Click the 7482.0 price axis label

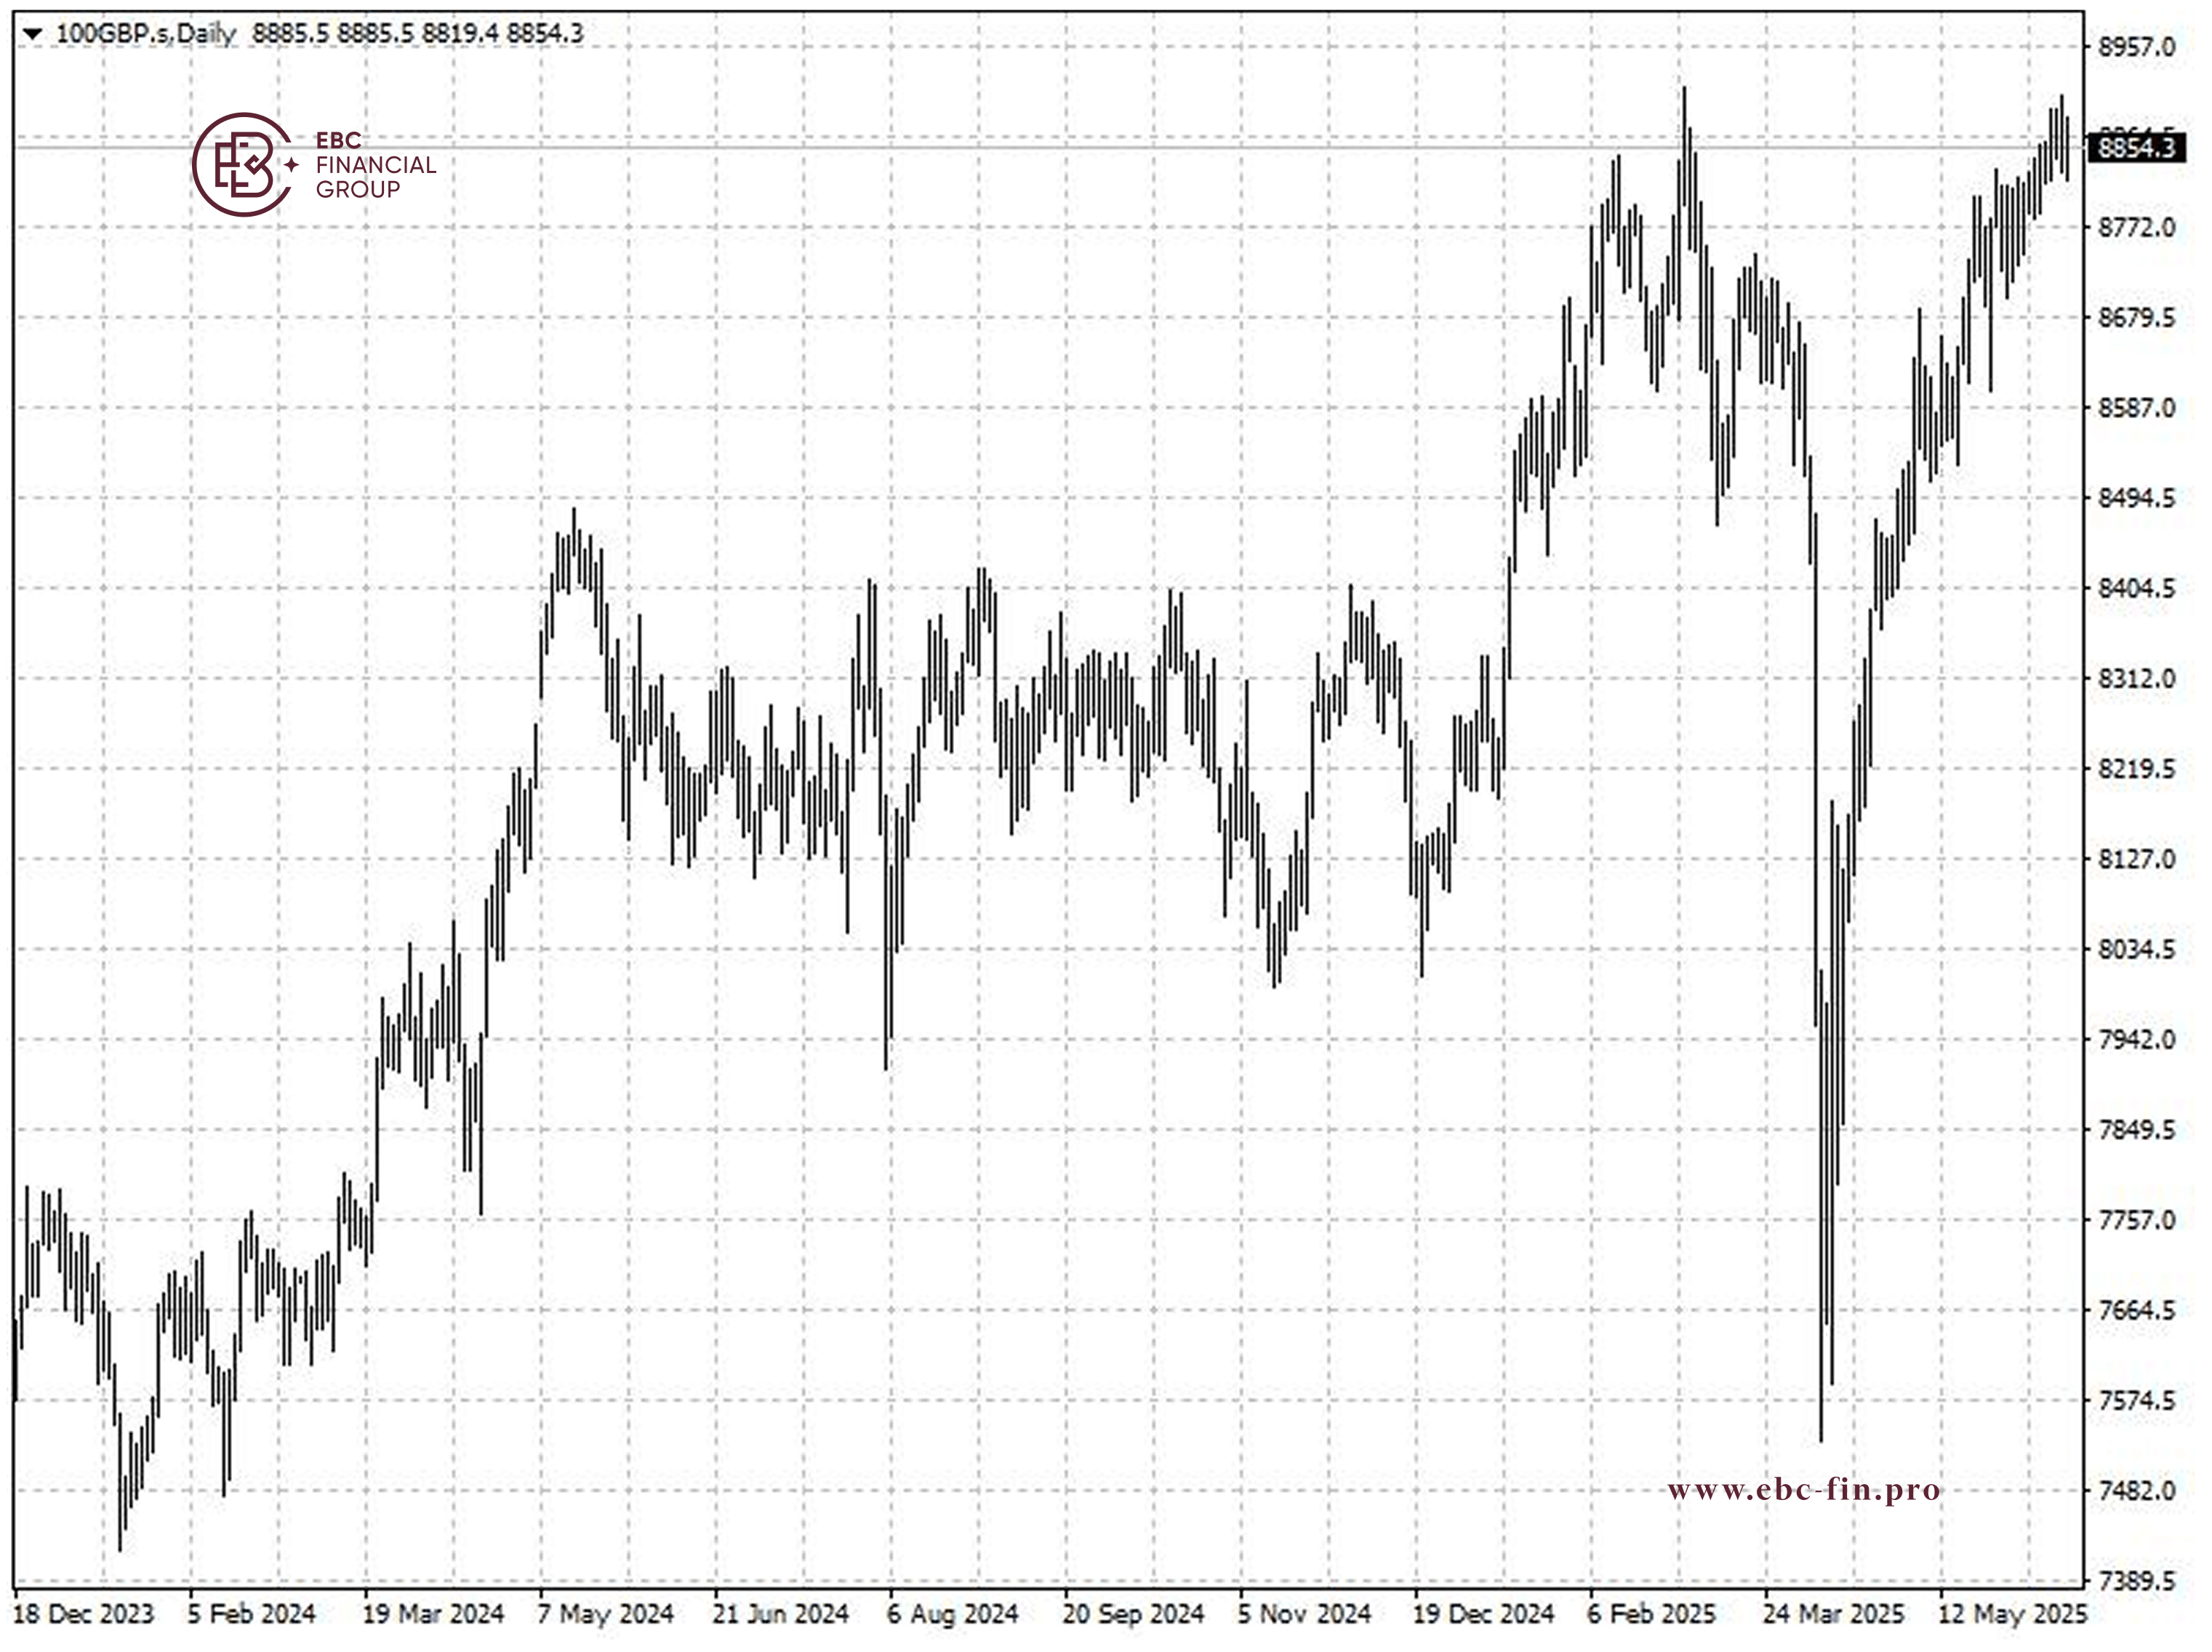(x=2137, y=1491)
